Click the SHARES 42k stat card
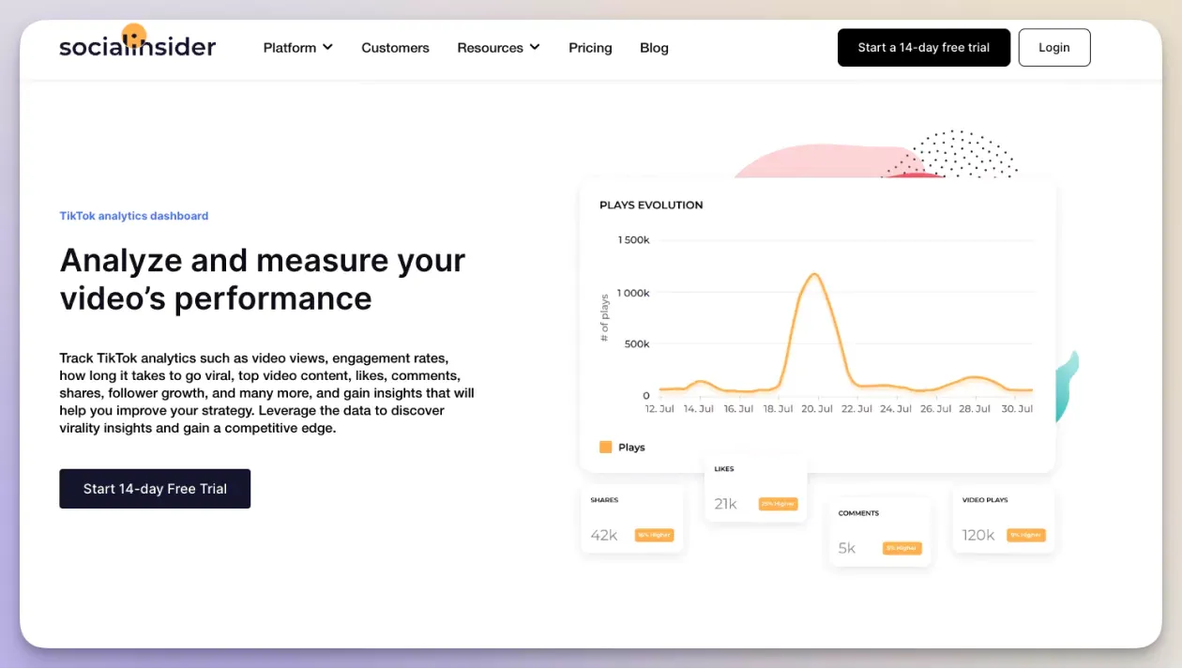This screenshot has height=669, width=1182. (632, 519)
